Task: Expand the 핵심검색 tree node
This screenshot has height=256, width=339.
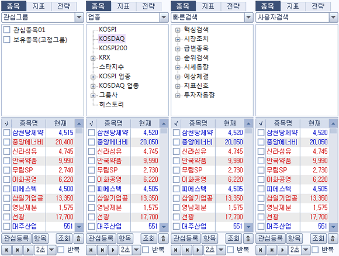Action: (178, 30)
